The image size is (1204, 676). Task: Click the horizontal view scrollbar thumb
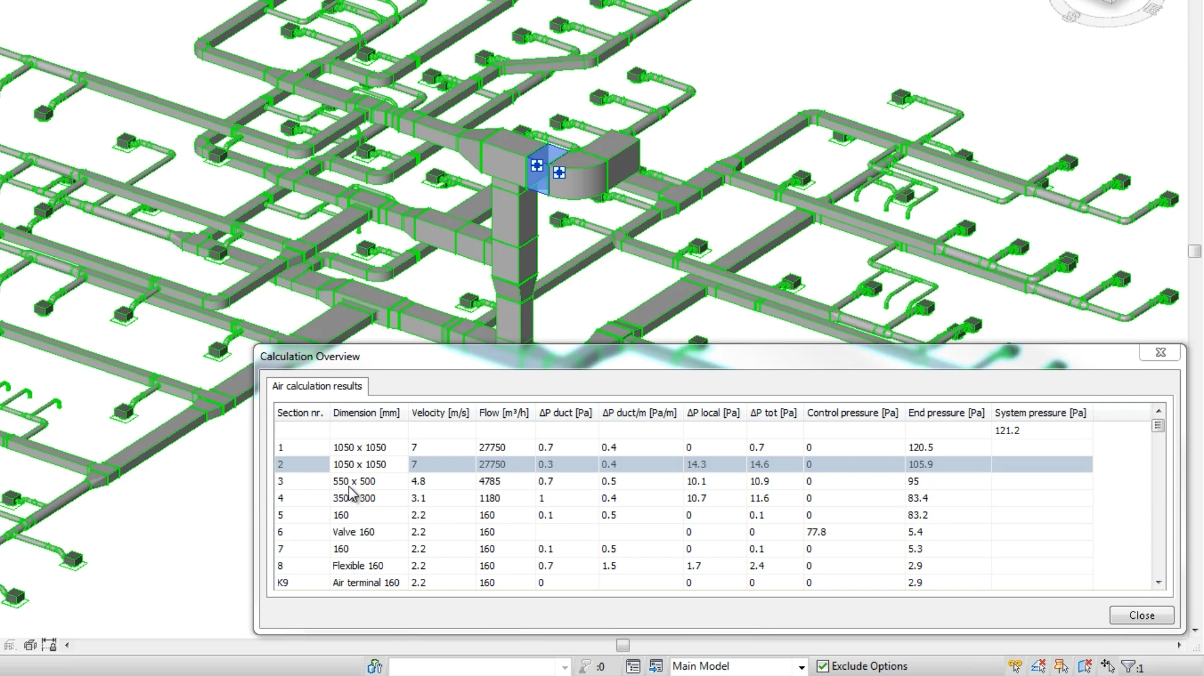click(x=623, y=645)
